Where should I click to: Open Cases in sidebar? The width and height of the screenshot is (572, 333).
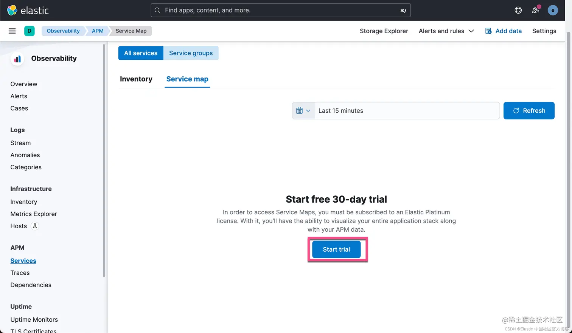point(19,108)
